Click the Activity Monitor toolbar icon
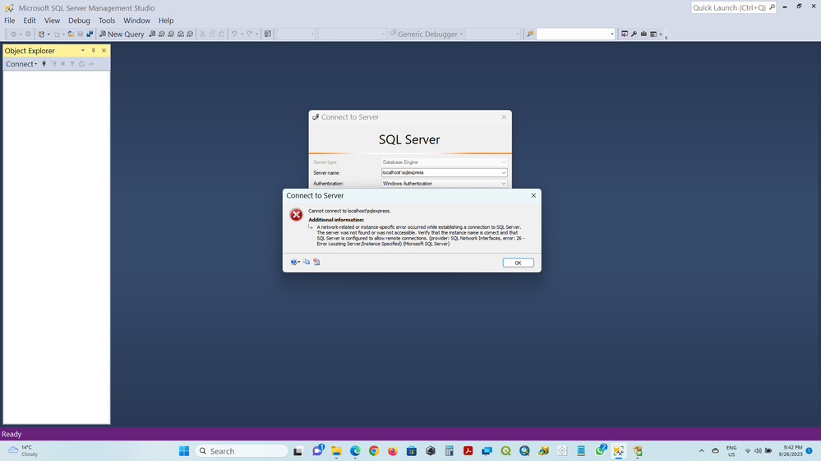The height and width of the screenshot is (461, 821). pos(268,34)
